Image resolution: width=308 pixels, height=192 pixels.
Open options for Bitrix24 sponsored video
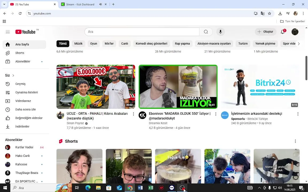(298, 114)
